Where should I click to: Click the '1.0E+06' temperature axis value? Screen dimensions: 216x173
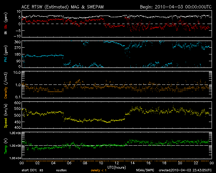point(15,133)
